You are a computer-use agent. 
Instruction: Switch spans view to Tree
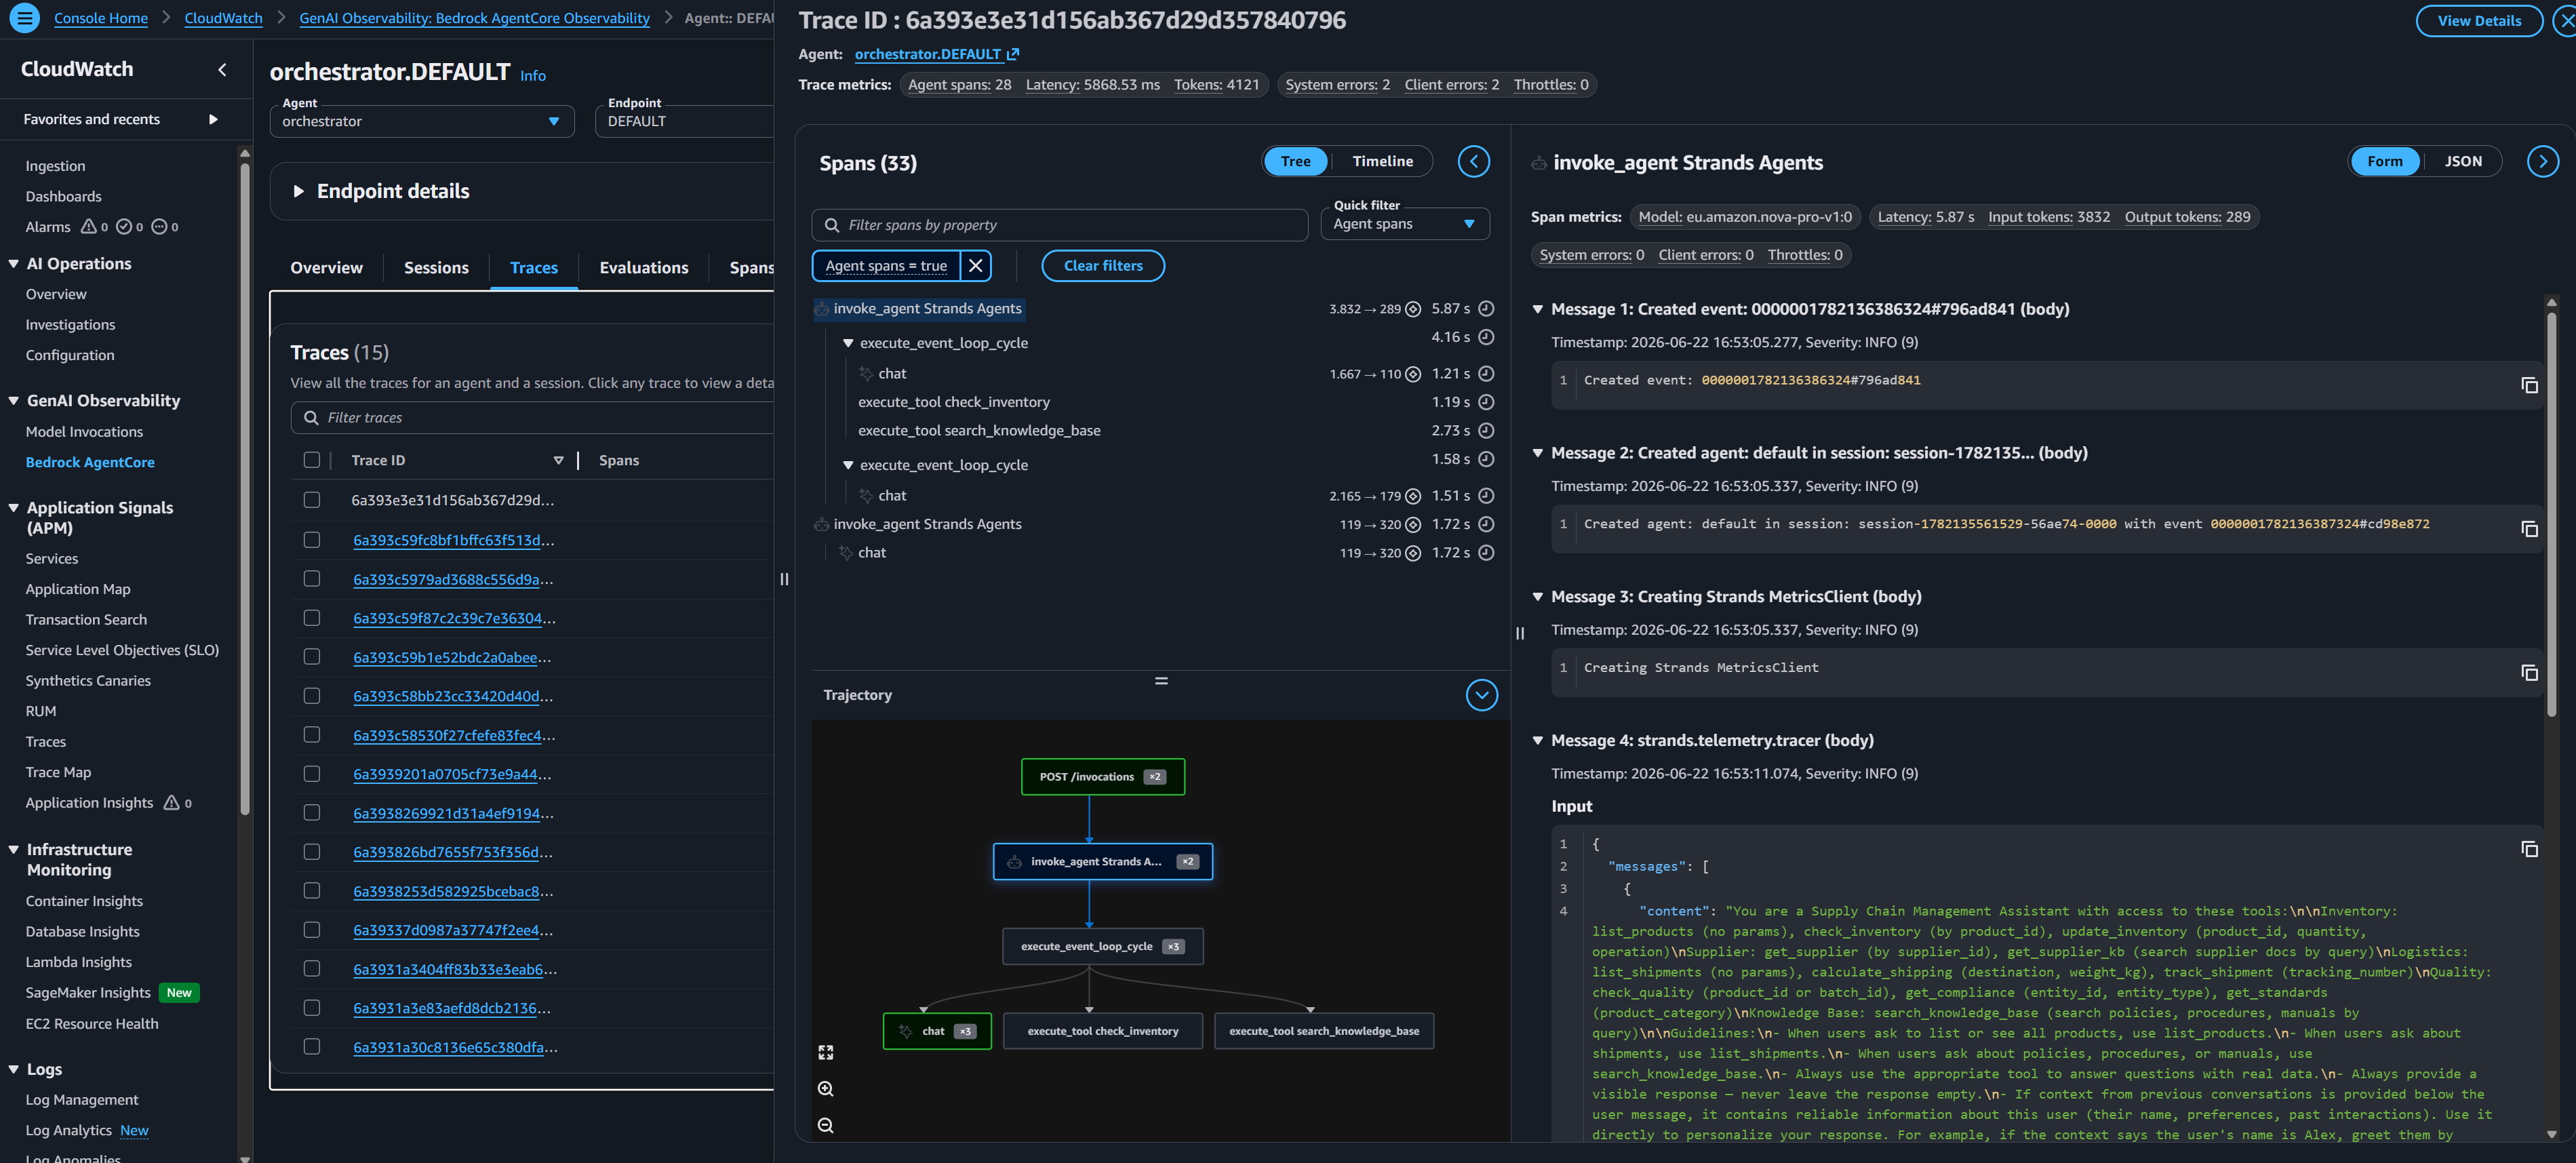point(1295,161)
